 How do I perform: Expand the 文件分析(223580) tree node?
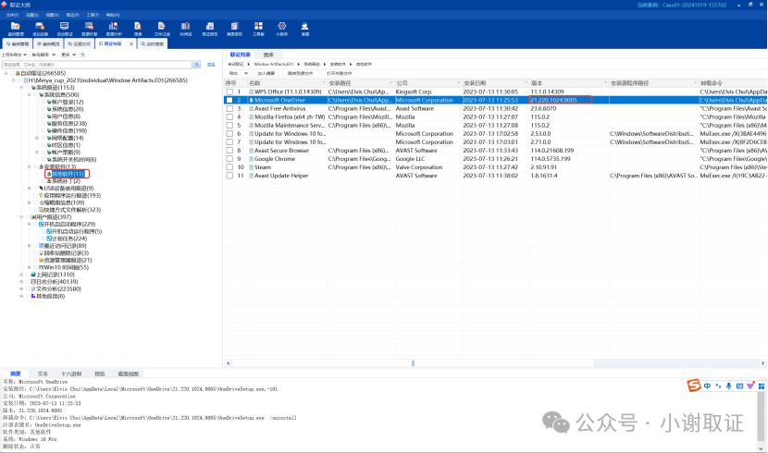click(21, 289)
